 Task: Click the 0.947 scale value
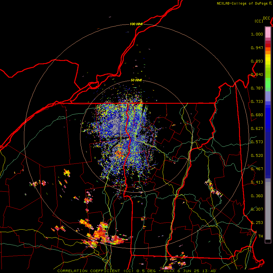[x=257, y=48]
